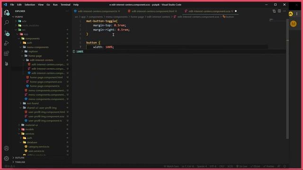Collapse the home-page folder
This screenshot has height=170, width=303.
pos(35,56)
